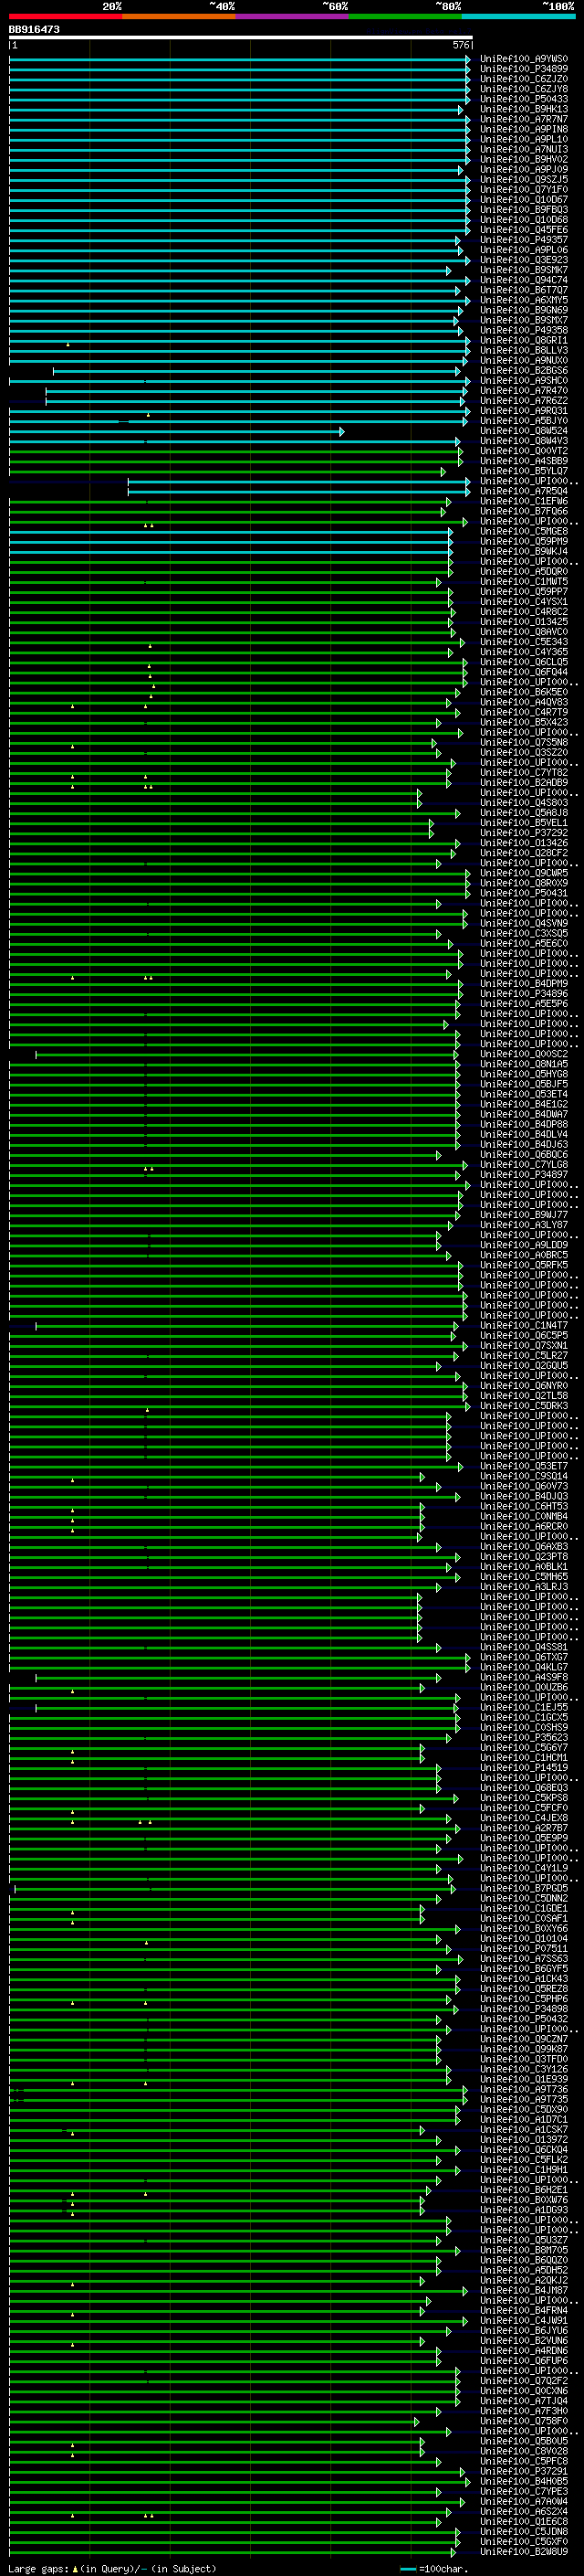Select the UniRef100_A9T736 label
The height and width of the screenshot is (2576, 584).
coord(523,2089)
